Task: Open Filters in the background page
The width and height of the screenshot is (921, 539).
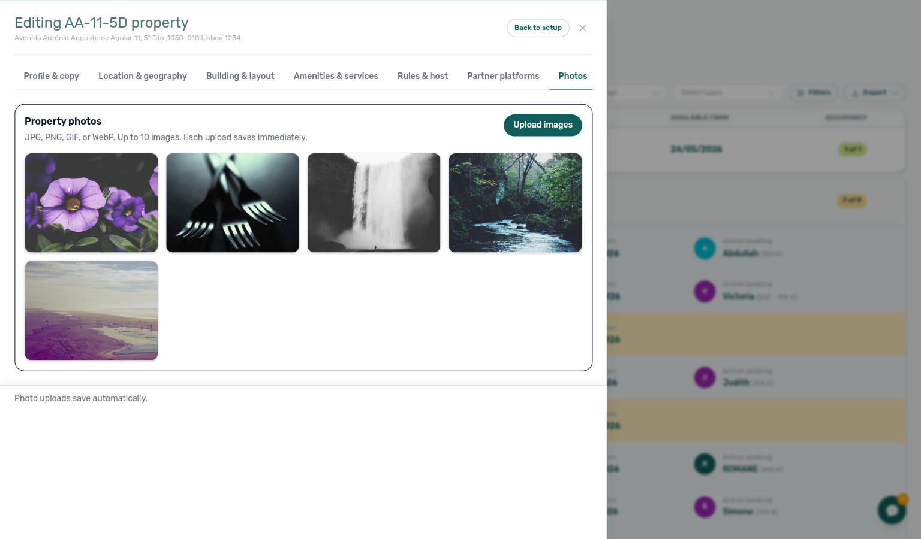Action: point(814,92)
